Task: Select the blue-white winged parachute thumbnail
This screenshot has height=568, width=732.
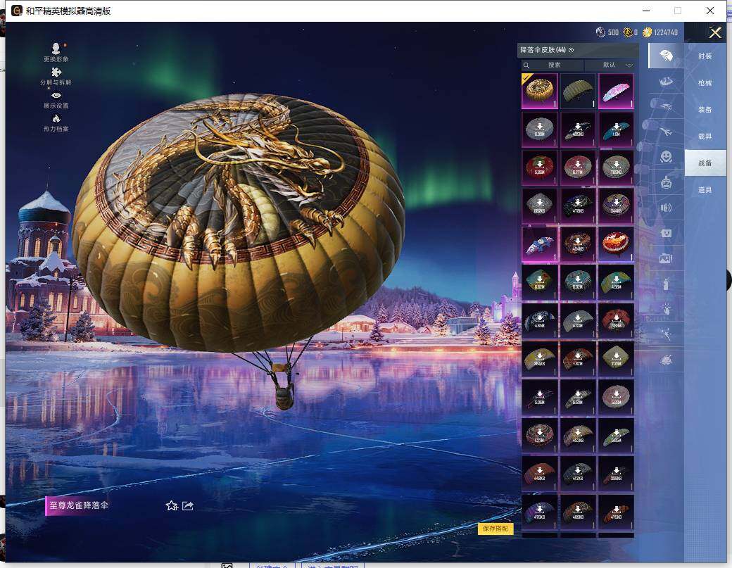Action: 539,244
